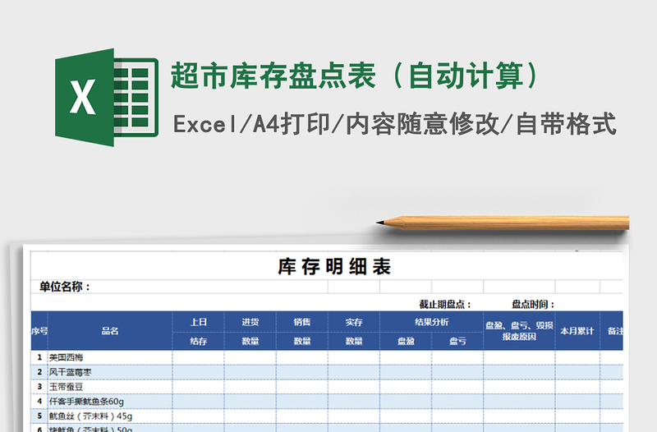The height and width of the screenshot is (432, 657).
Task: Click row number 3 cell
Action: pyautogui.click(x=39, y=387)
